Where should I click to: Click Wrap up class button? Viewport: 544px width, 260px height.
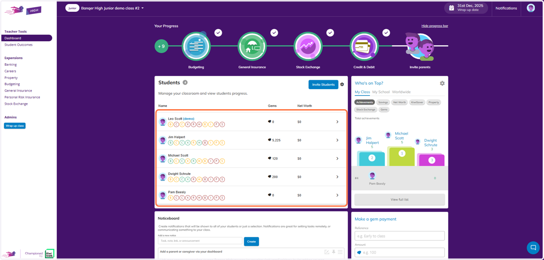[x=15, y=125]
